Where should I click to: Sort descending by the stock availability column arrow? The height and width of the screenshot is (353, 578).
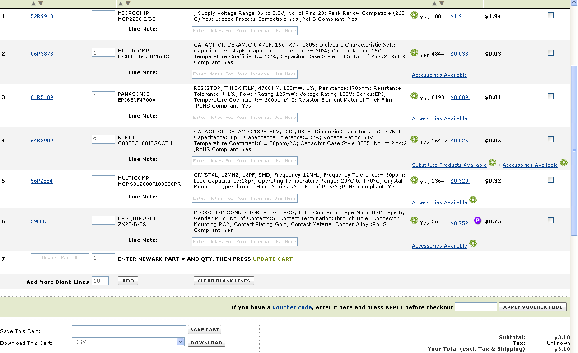coord(442,4)
